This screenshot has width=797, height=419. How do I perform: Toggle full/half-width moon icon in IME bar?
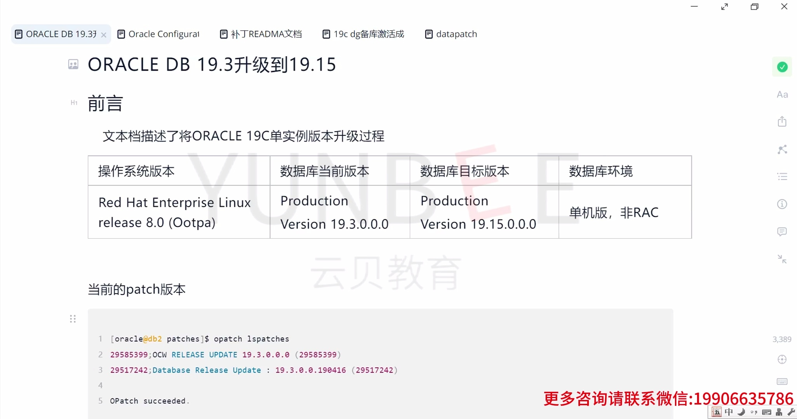(x=741, y=412)
